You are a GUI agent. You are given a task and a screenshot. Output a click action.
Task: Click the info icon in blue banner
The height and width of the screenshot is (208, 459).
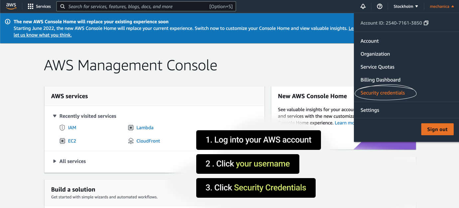tap(8, 22)
